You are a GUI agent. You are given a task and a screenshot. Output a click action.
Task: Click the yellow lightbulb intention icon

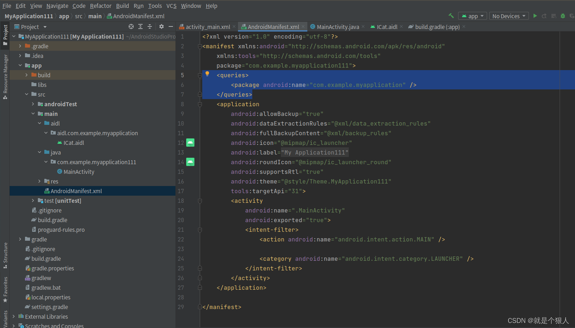click(207, 74)
